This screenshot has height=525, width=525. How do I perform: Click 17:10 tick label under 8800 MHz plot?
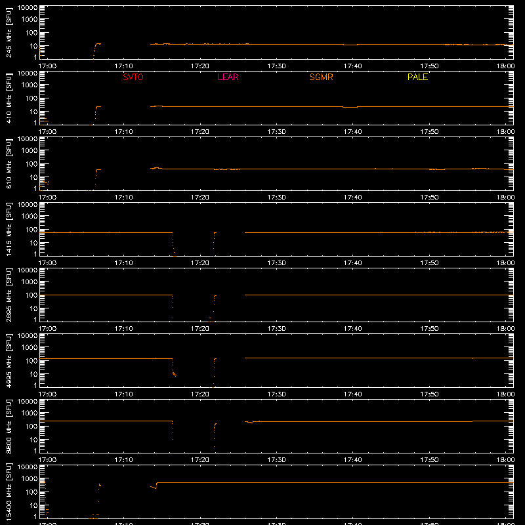coord(123,460)
